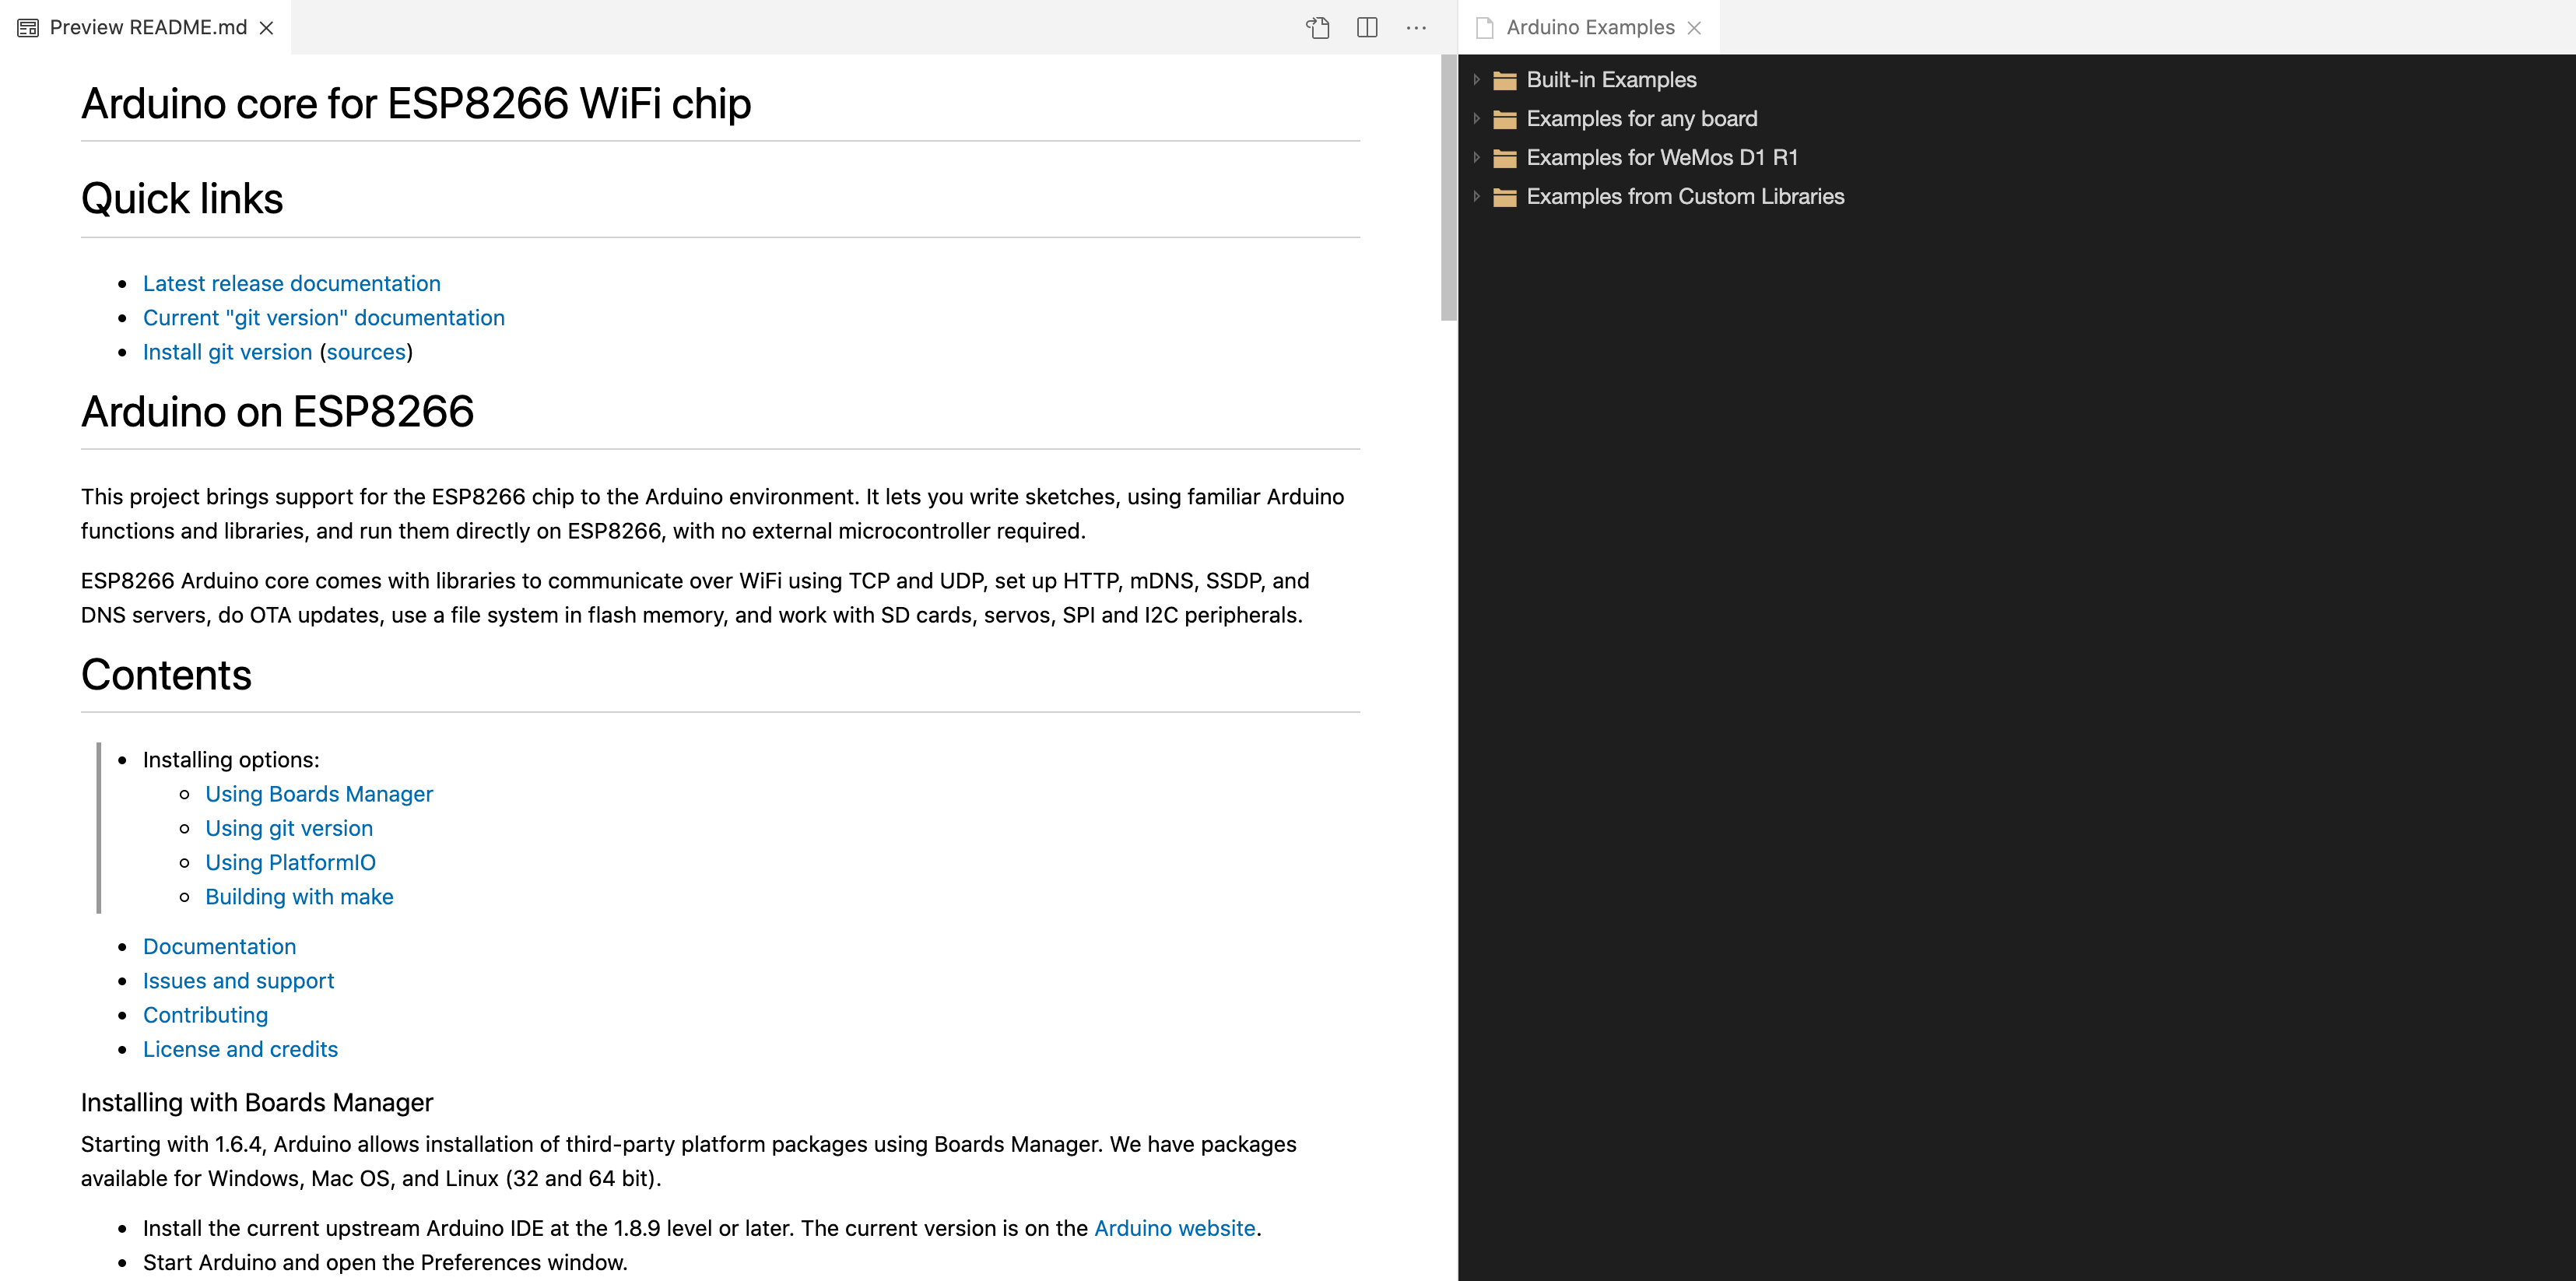Click the split editor icon in toolbar
Image resolution: width=2576 pixels, height=1281 pixels.
coord(1367,26)
